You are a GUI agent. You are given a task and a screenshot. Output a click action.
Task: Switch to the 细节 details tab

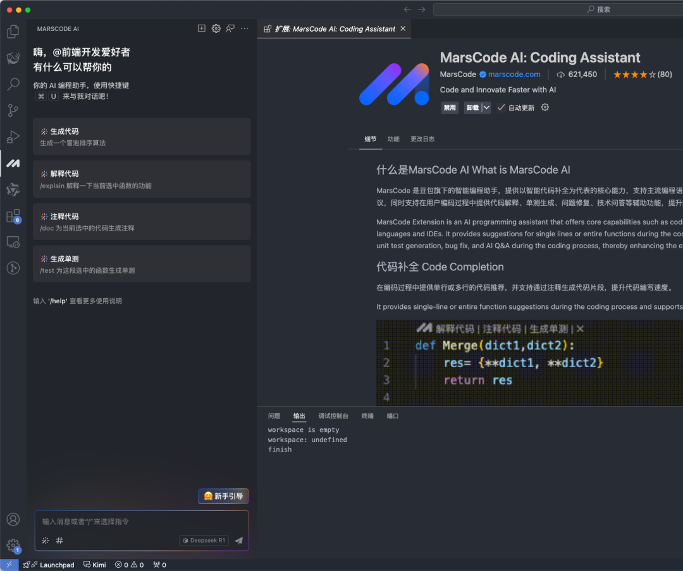click(370, 139)
